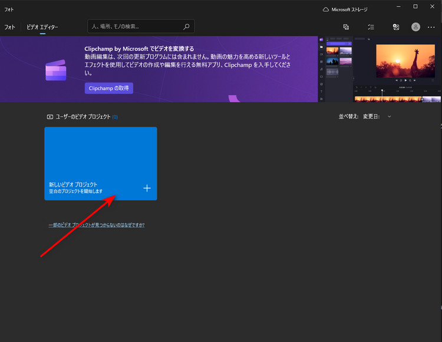Minimize the フォト window
This screenshot has width=442, height=342.
(398, 6)
